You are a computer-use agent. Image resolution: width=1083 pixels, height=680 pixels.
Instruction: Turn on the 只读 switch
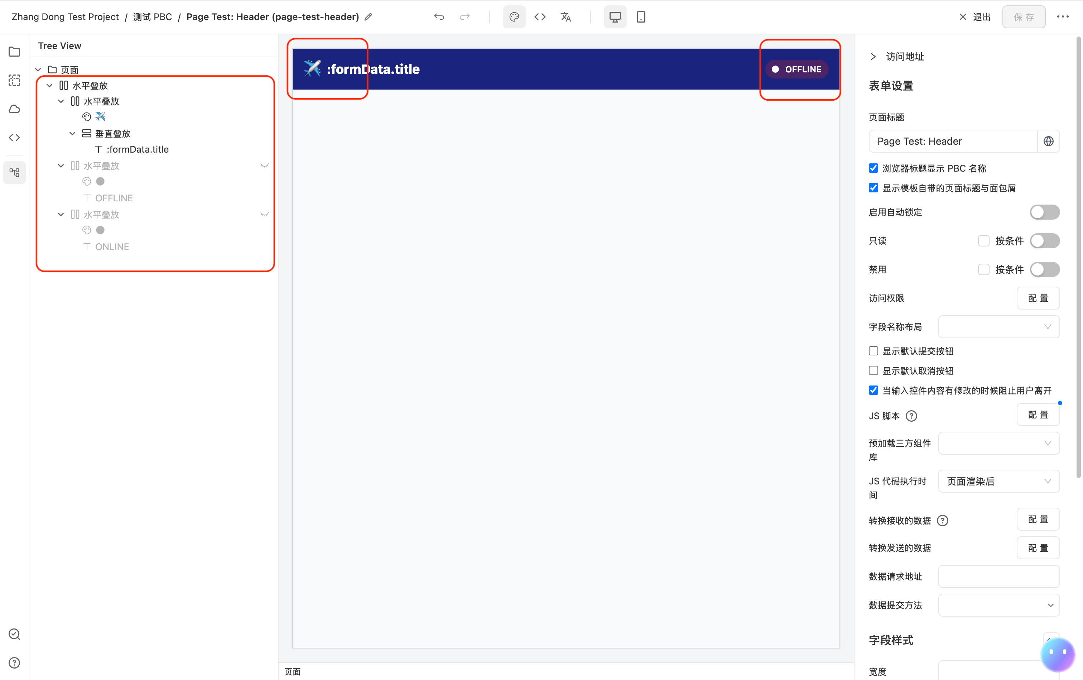(x=1045, y=241)
